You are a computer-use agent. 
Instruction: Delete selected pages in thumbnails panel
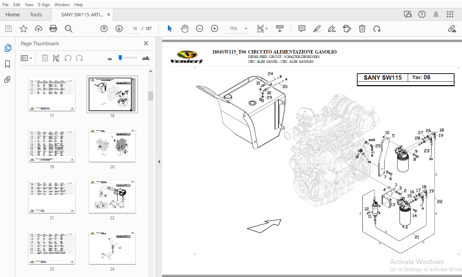[45, 58]
